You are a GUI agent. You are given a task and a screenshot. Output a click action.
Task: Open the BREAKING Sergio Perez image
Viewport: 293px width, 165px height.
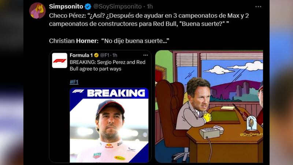click(x=109, y=125)
